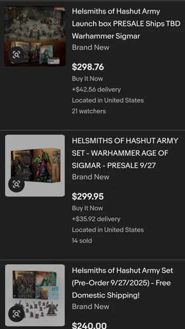
Task: Select the $240.00 price
Action: tap(89, 326)
